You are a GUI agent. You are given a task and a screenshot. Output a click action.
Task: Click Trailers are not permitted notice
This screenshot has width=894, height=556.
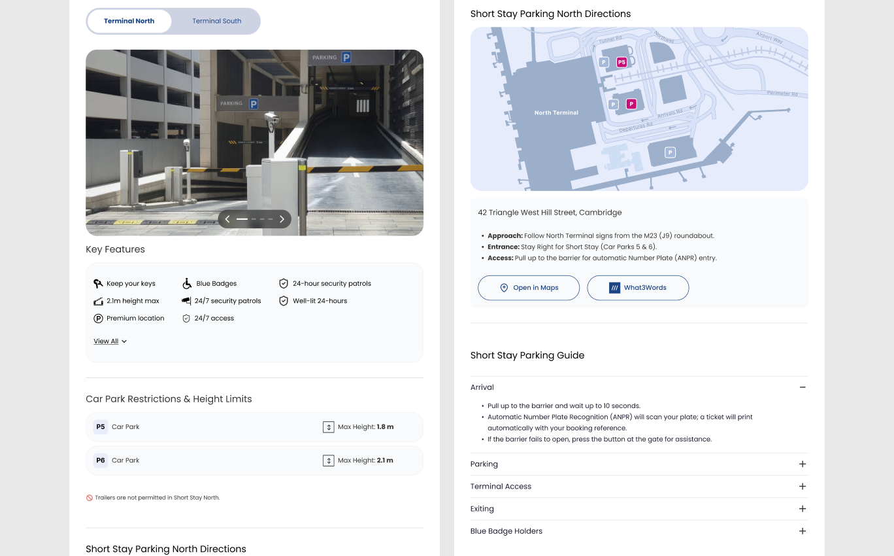tap(157, 498)
